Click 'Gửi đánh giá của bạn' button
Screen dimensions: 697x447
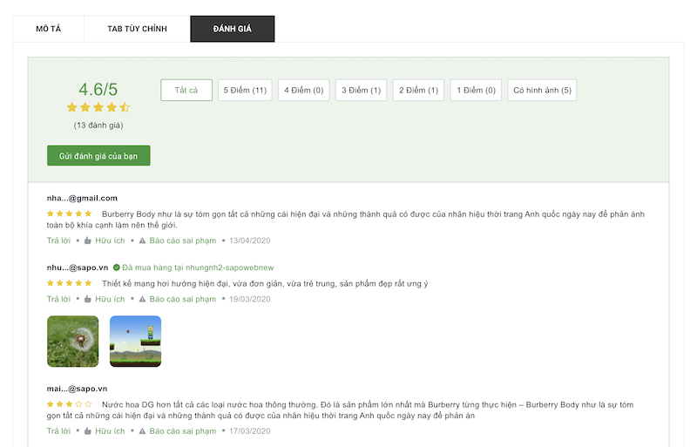pos(98,155)
